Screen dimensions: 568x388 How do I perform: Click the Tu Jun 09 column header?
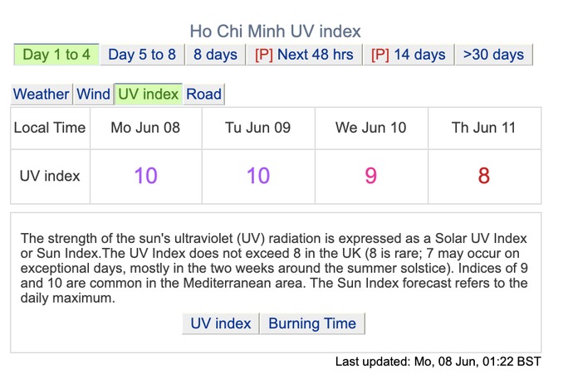click(x=258, y=128)
